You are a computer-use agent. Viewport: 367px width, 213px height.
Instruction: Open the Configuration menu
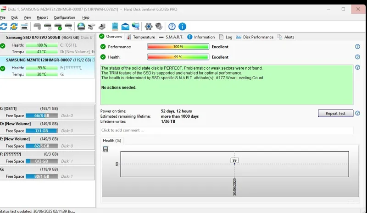64,17
